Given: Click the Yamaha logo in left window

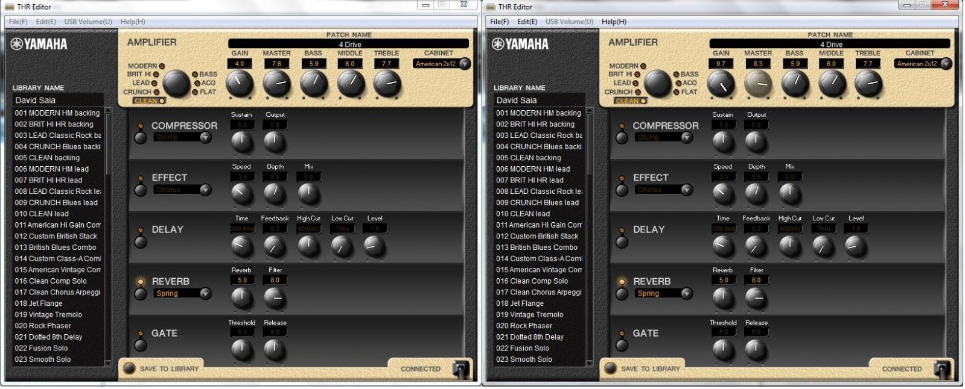Looking at the screenshot, I should tap(39, 44).
